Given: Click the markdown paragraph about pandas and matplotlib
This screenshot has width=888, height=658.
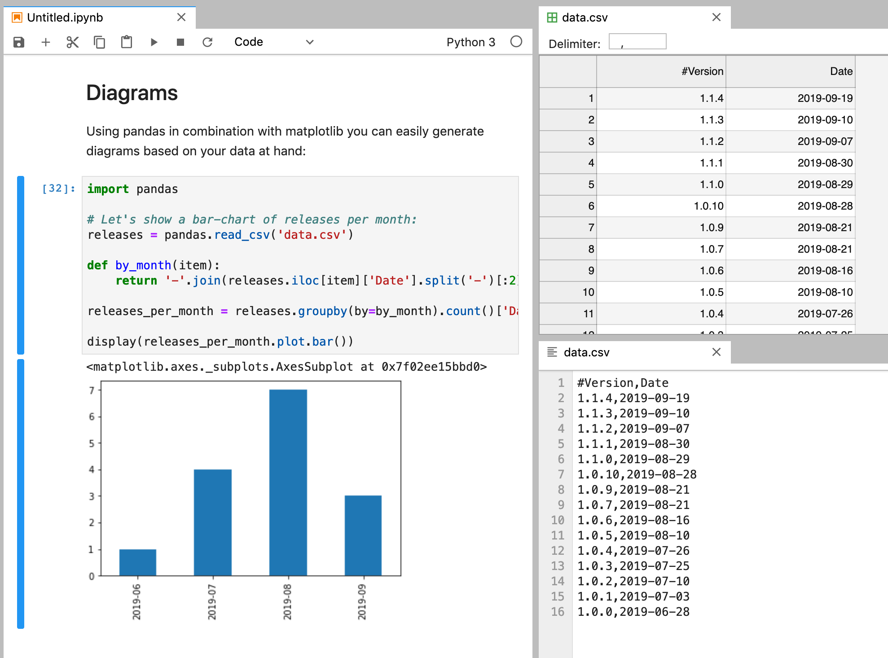Looking at the screenshot, I should tap(285, 141).
